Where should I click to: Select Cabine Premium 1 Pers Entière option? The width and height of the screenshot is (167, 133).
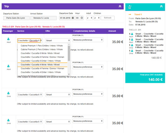pos(42,46)
